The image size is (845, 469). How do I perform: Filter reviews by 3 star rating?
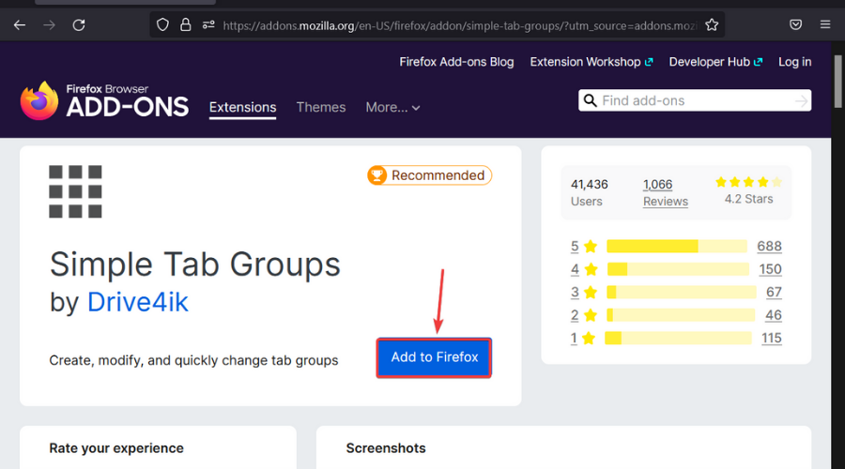tap(584, 293)
